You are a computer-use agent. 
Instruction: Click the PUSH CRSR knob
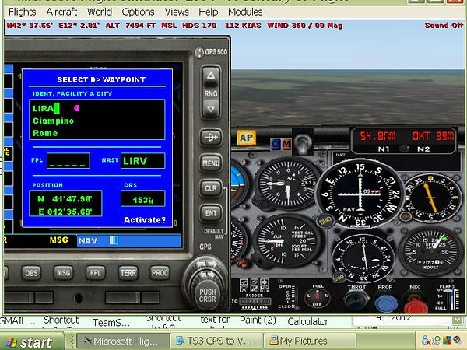pos(208,296)
